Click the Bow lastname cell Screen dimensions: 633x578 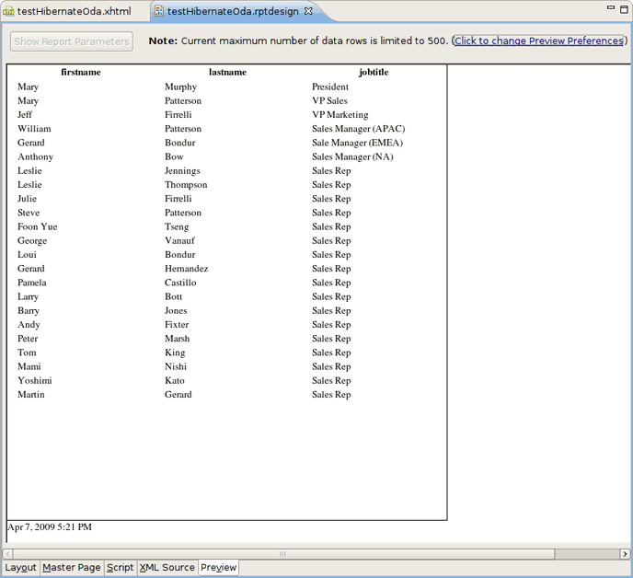pos(174,156)
